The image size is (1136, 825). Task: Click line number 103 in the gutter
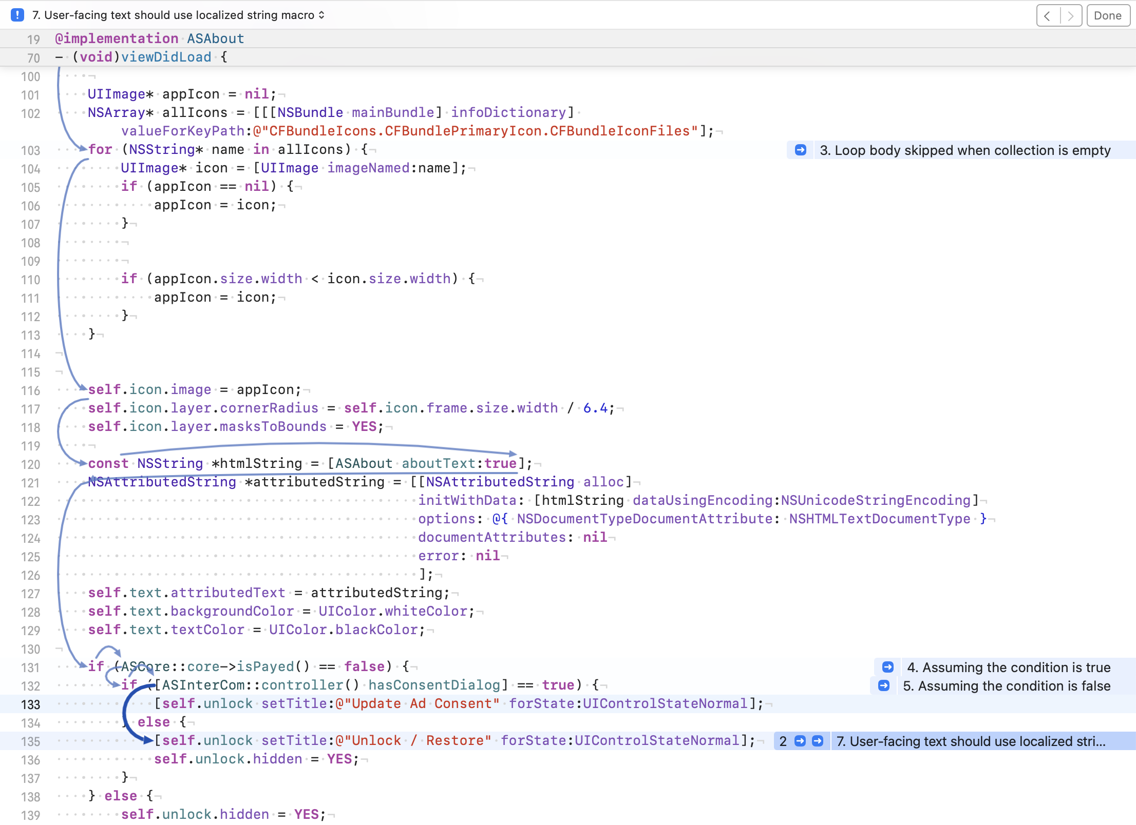point(30,150)
